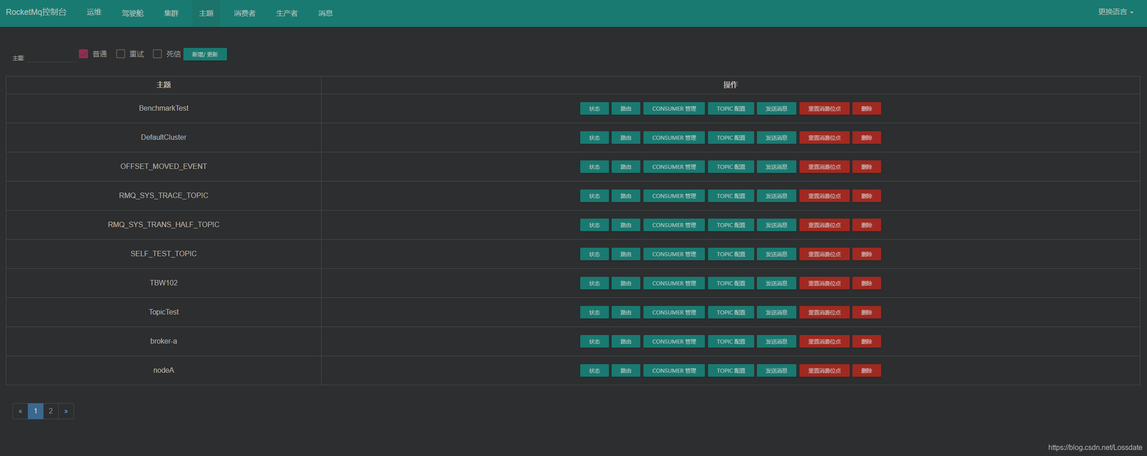Click 发送消息 for TBW102
Screen dimensions: 1147x456
pos(777,283)
